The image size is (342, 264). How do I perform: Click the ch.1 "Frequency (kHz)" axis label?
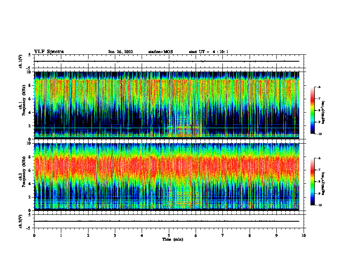click(x=24, y=100)
